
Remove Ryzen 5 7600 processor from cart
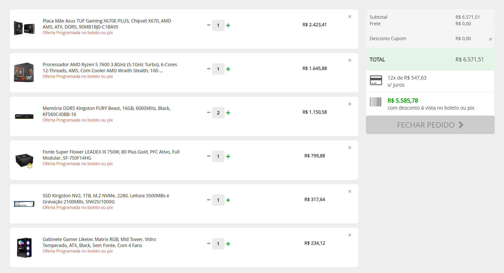tap(350, 60)
